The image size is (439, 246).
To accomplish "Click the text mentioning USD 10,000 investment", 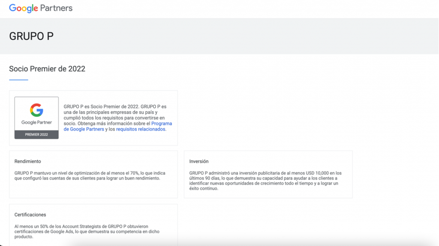I will point(265,181).
